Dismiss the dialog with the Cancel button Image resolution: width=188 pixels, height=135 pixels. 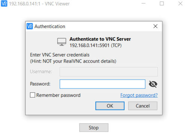coord(143,106)
